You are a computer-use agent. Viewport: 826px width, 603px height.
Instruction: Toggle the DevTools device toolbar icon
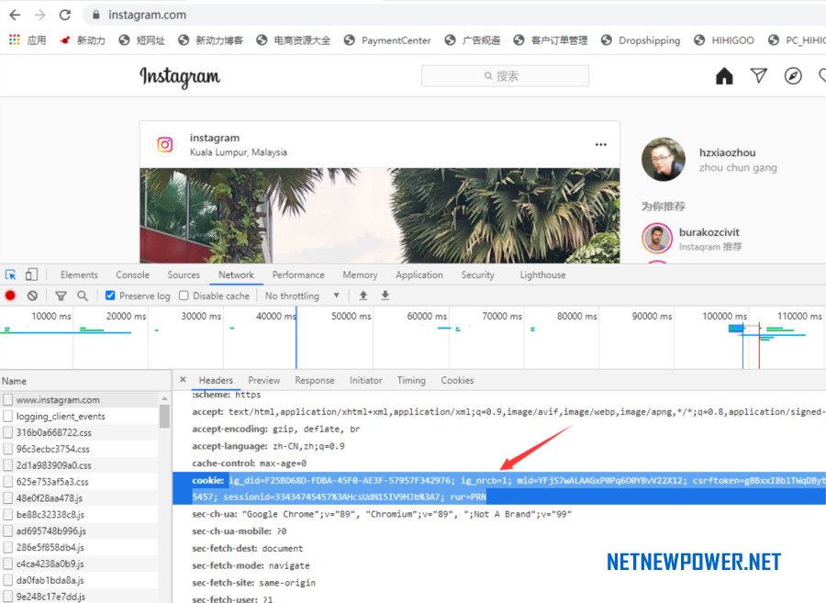31,275
